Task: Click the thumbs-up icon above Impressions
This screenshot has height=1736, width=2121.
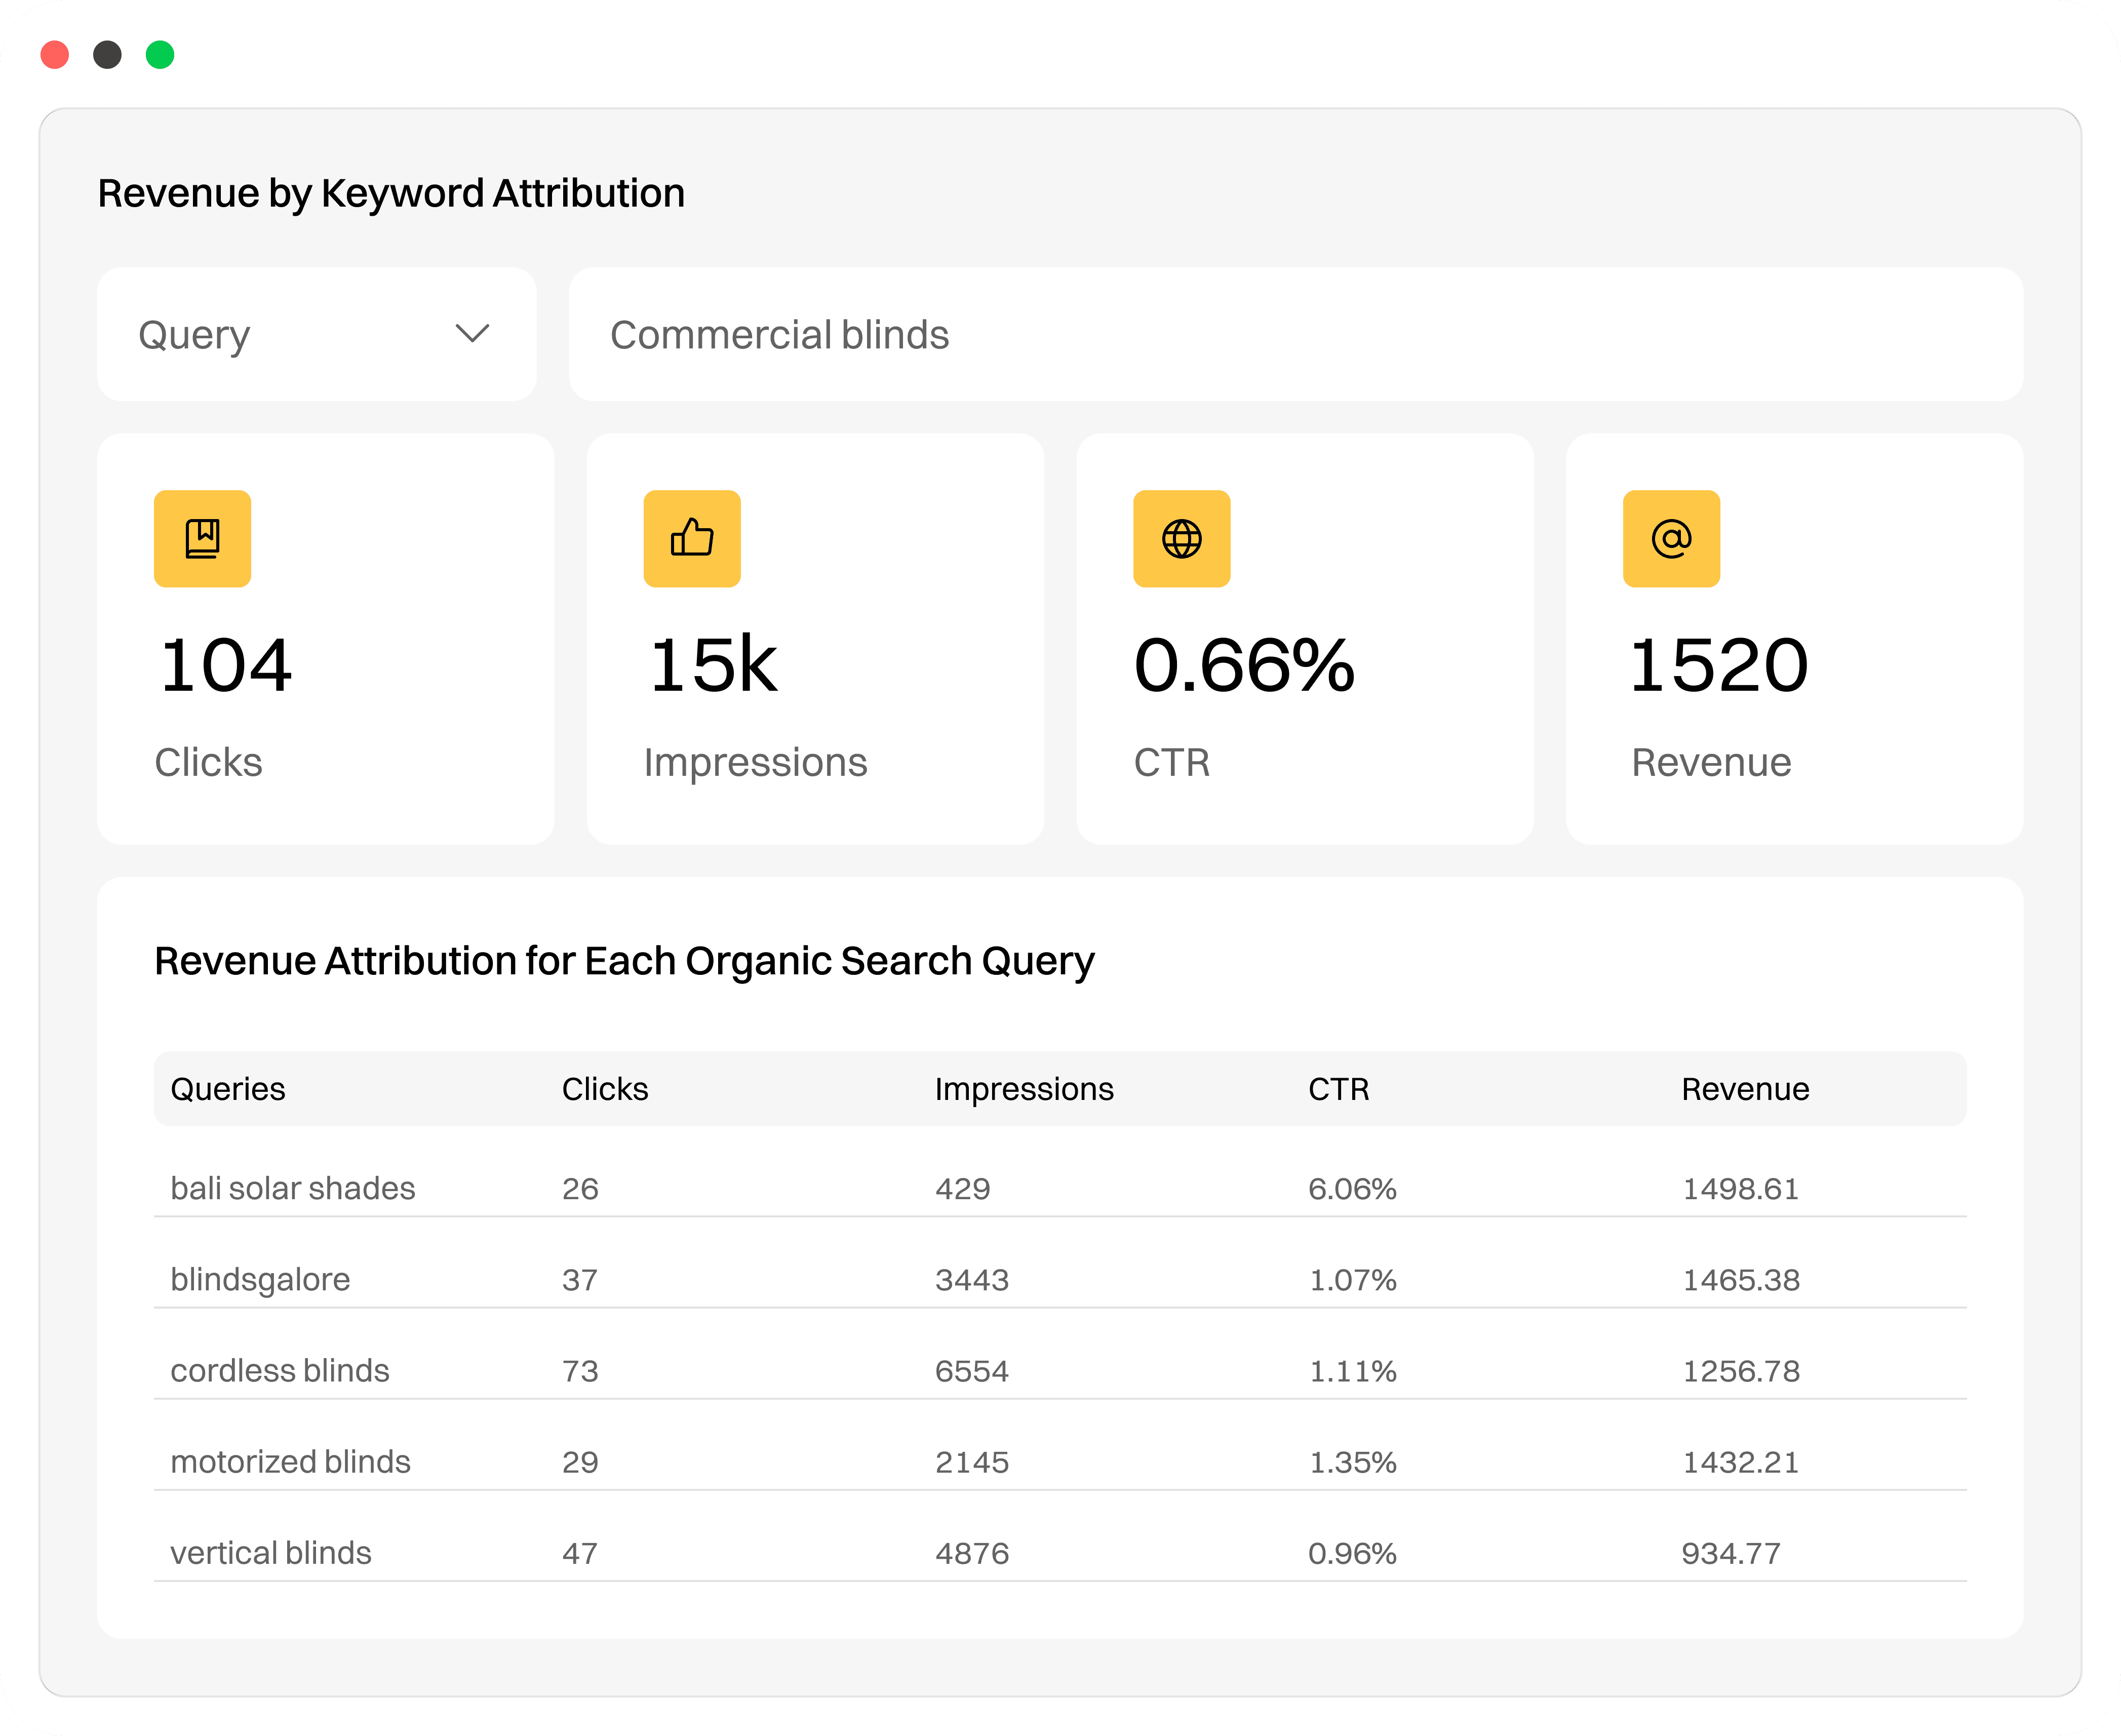Action: pyautogui.click(x=692, y=539)
